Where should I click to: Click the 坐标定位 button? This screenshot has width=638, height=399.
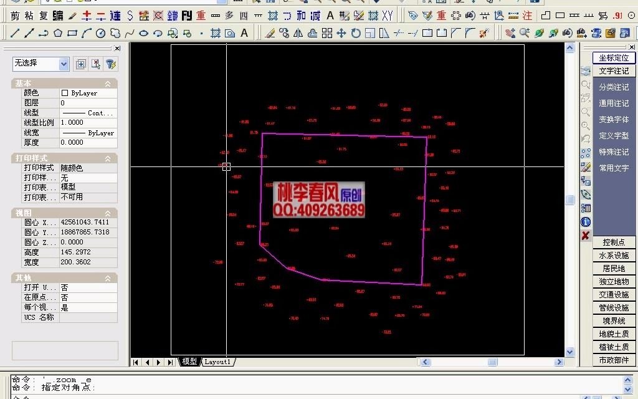(614, 57)
